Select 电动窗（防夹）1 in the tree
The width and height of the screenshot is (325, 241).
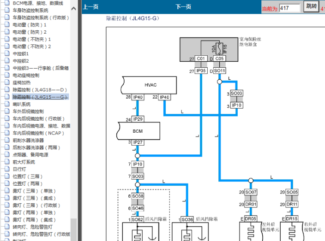click(x=30, y=25)
